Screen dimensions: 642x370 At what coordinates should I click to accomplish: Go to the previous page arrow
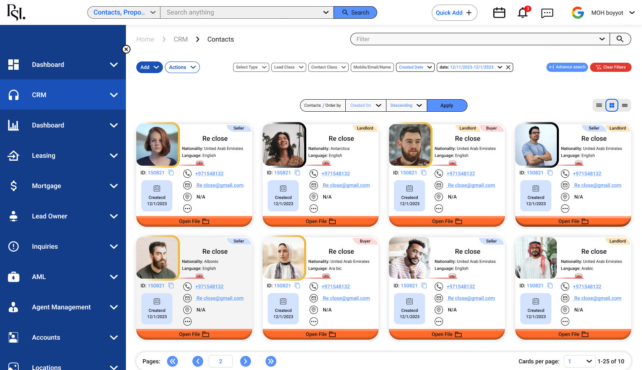click(x=198, y=361)
